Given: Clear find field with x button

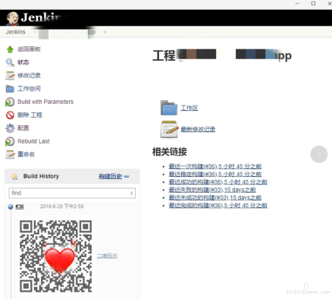Looking at the screenshot, I should 131,194.
